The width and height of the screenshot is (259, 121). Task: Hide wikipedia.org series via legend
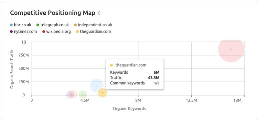[56, 32]
